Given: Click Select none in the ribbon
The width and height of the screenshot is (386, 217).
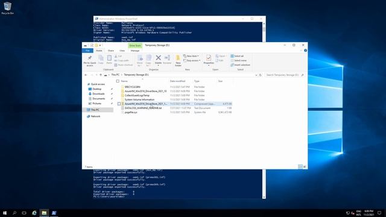Looking at the screenshot, I should (239, 60).
